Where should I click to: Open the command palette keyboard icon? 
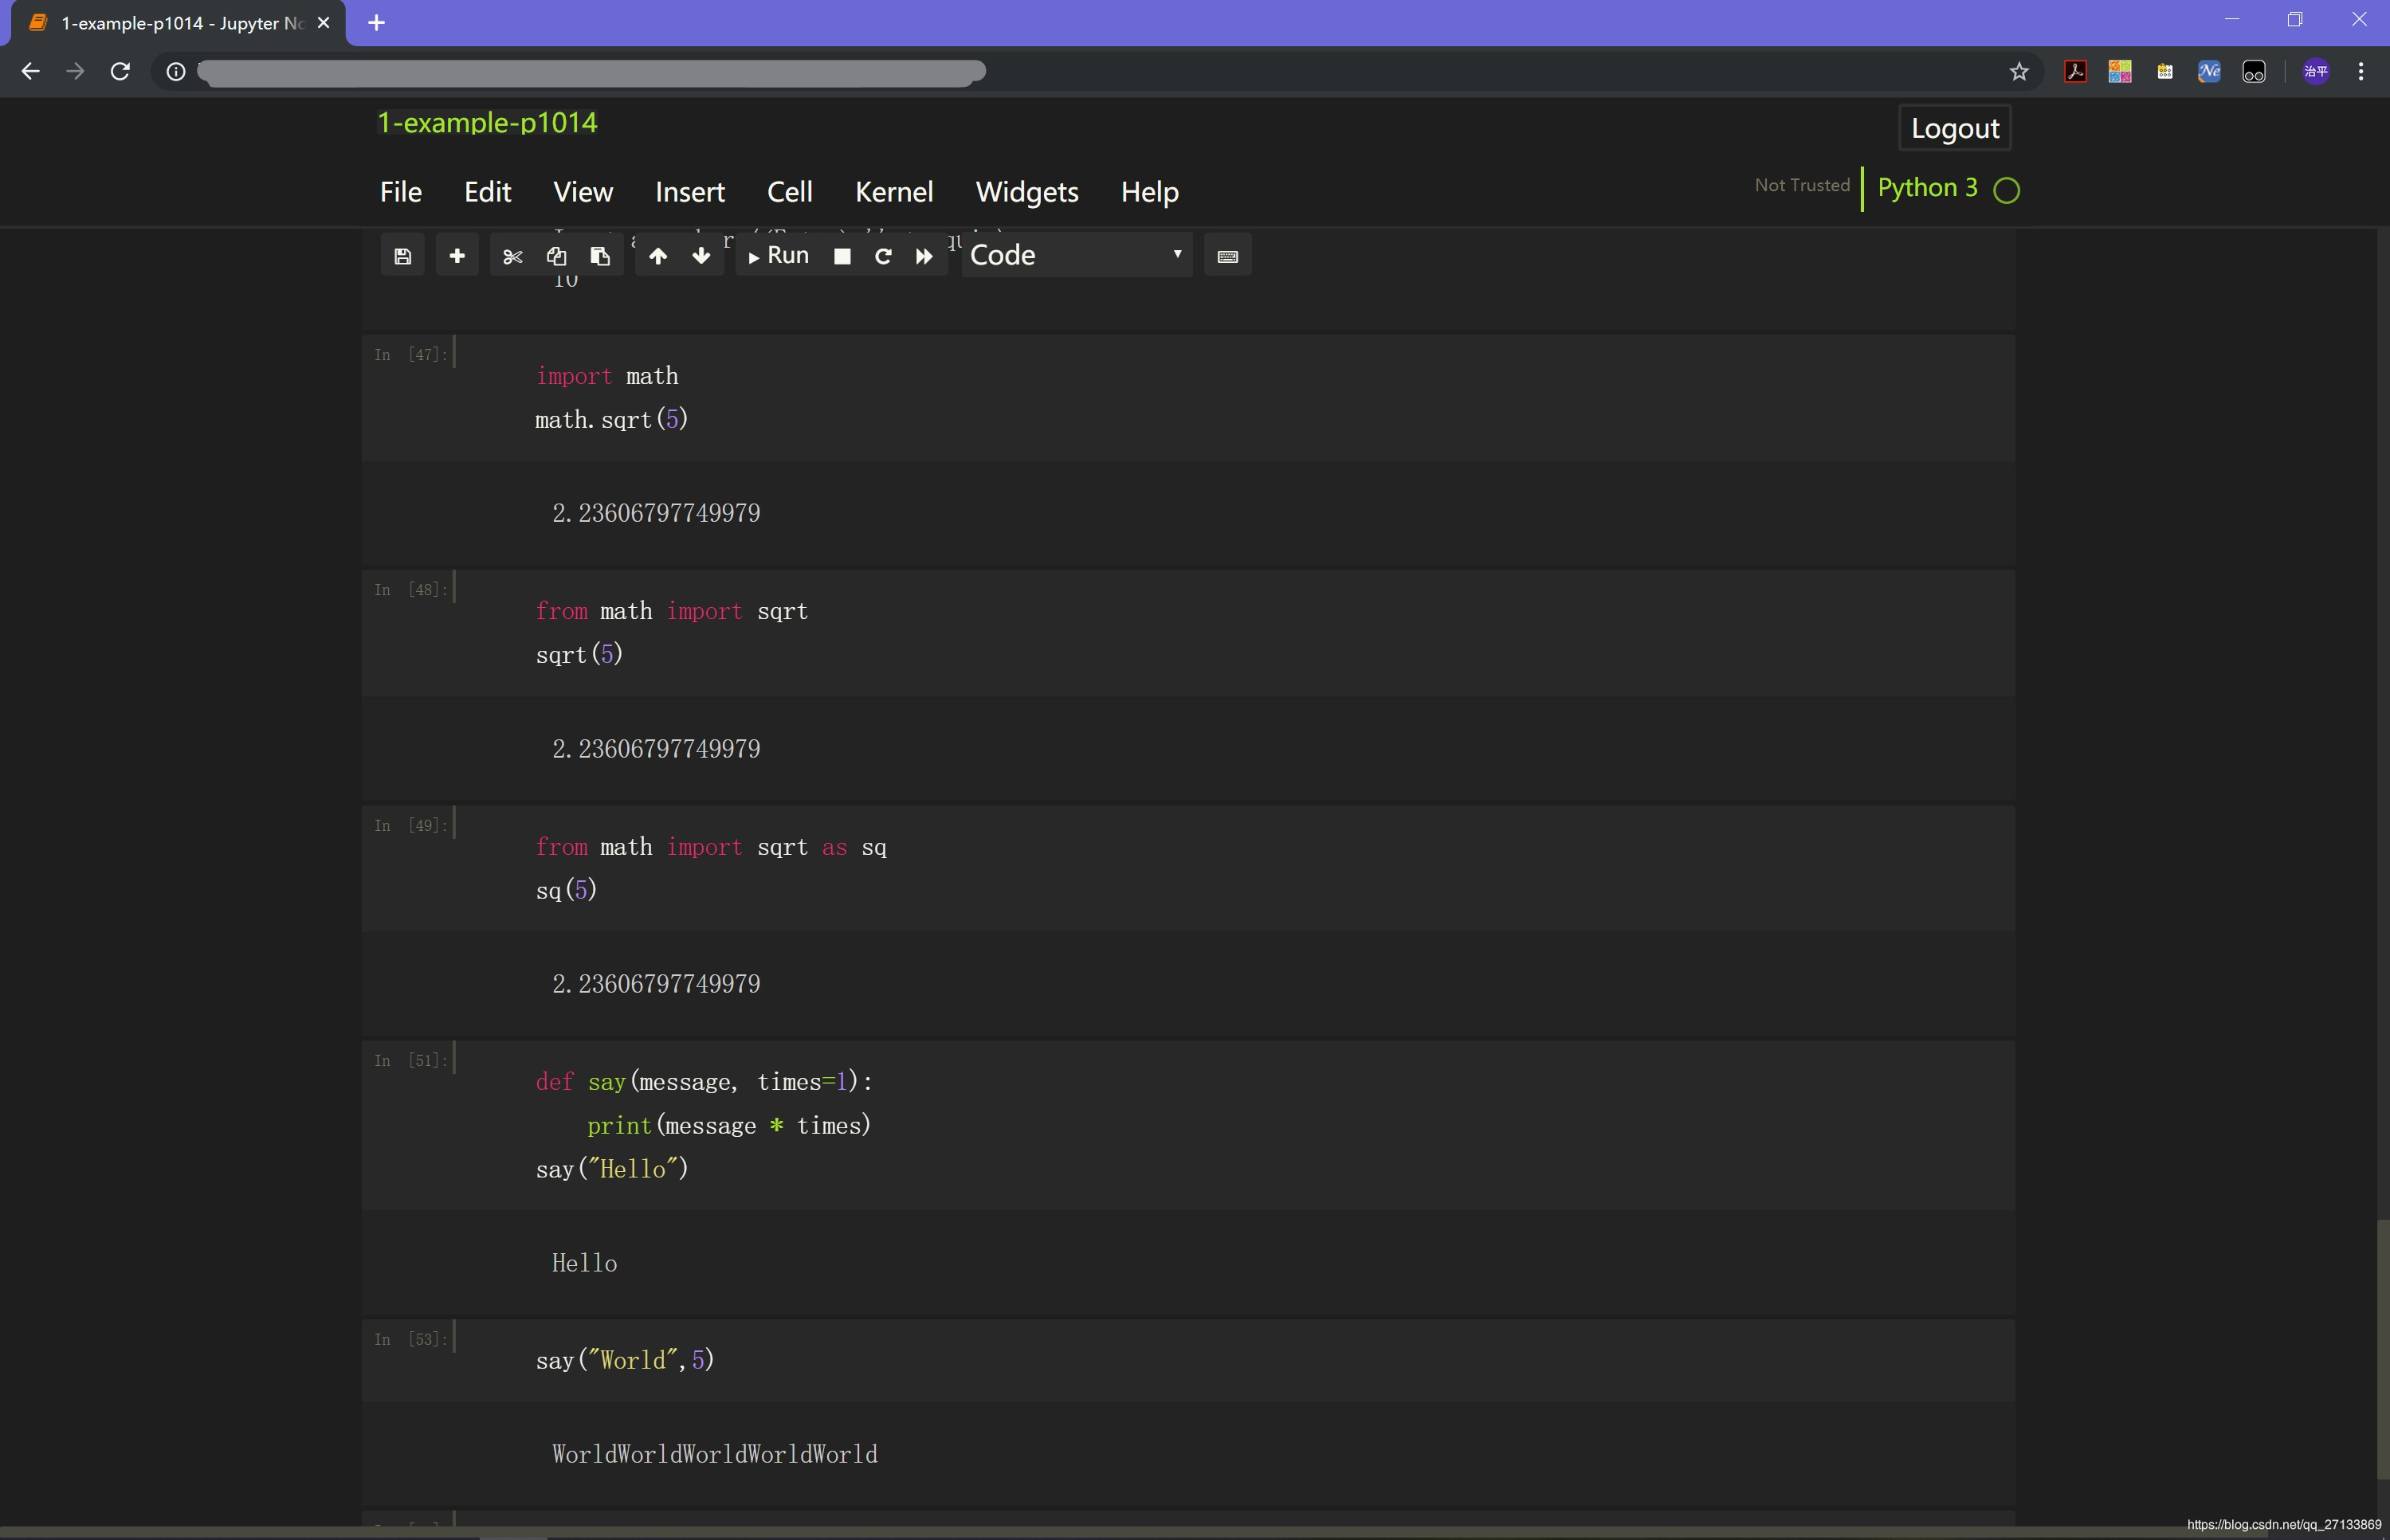[1228, 257]
